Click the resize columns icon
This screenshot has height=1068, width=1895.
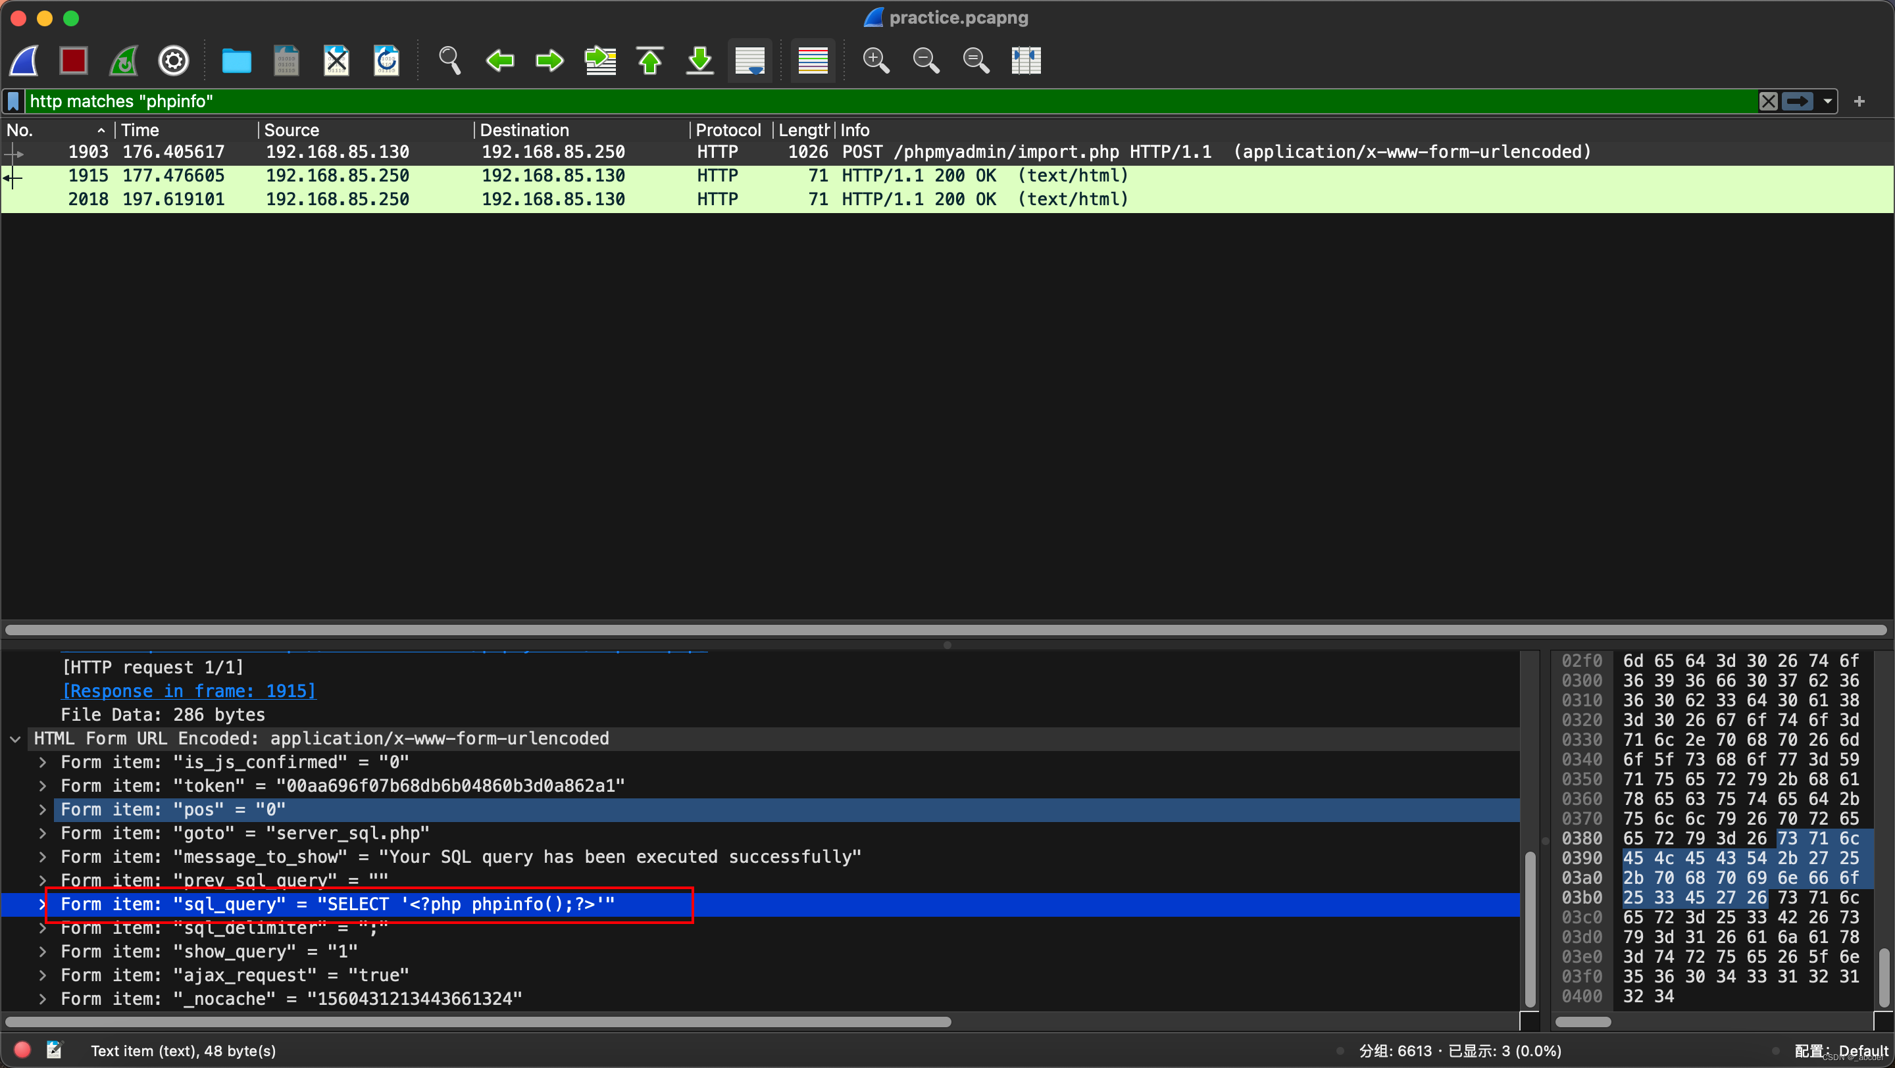pyautogui.click(x=1026, y=61)
